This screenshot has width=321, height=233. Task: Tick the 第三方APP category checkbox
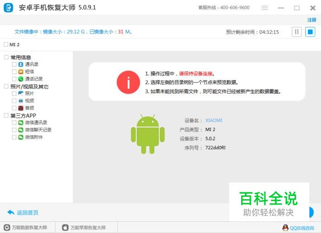(6, 115)
